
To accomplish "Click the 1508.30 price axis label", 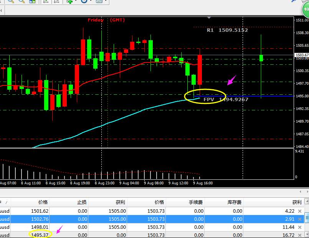I will point(302,33).
